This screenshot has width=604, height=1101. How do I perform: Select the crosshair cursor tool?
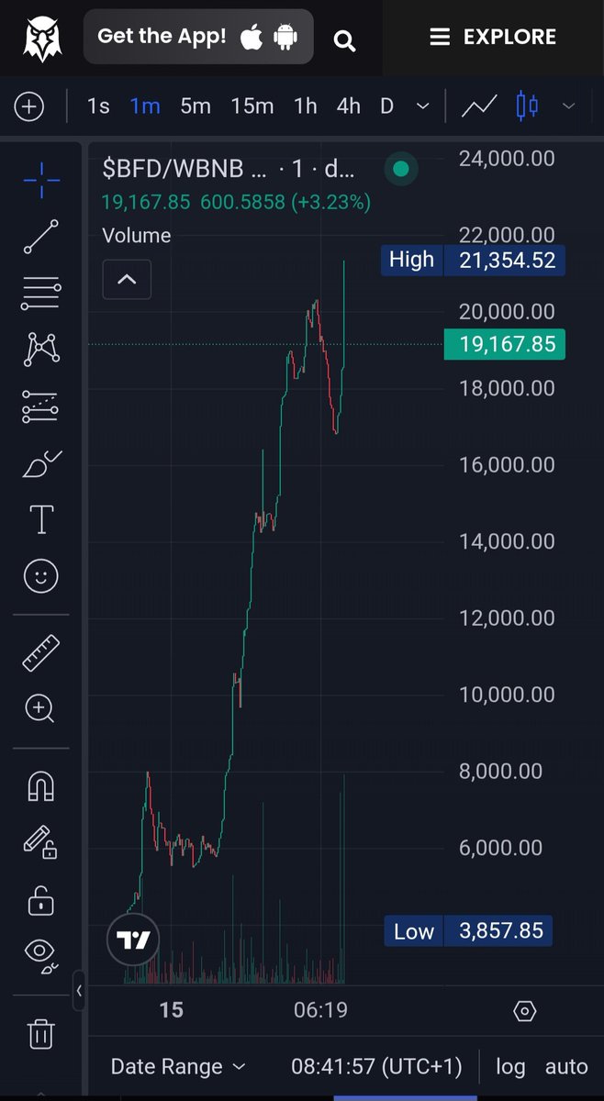(x=41, y=181)
